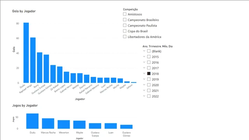
Task: Select the 2021 year checkbox
Action: click(x=149, y=91)
